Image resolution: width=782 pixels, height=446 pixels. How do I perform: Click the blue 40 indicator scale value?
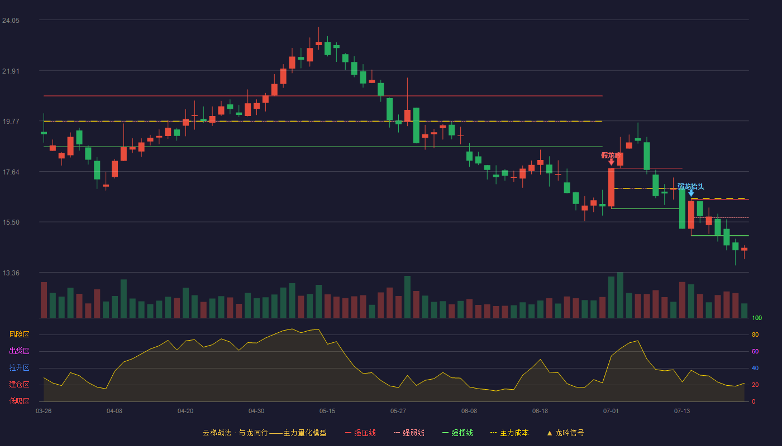[x=755, y=369]
